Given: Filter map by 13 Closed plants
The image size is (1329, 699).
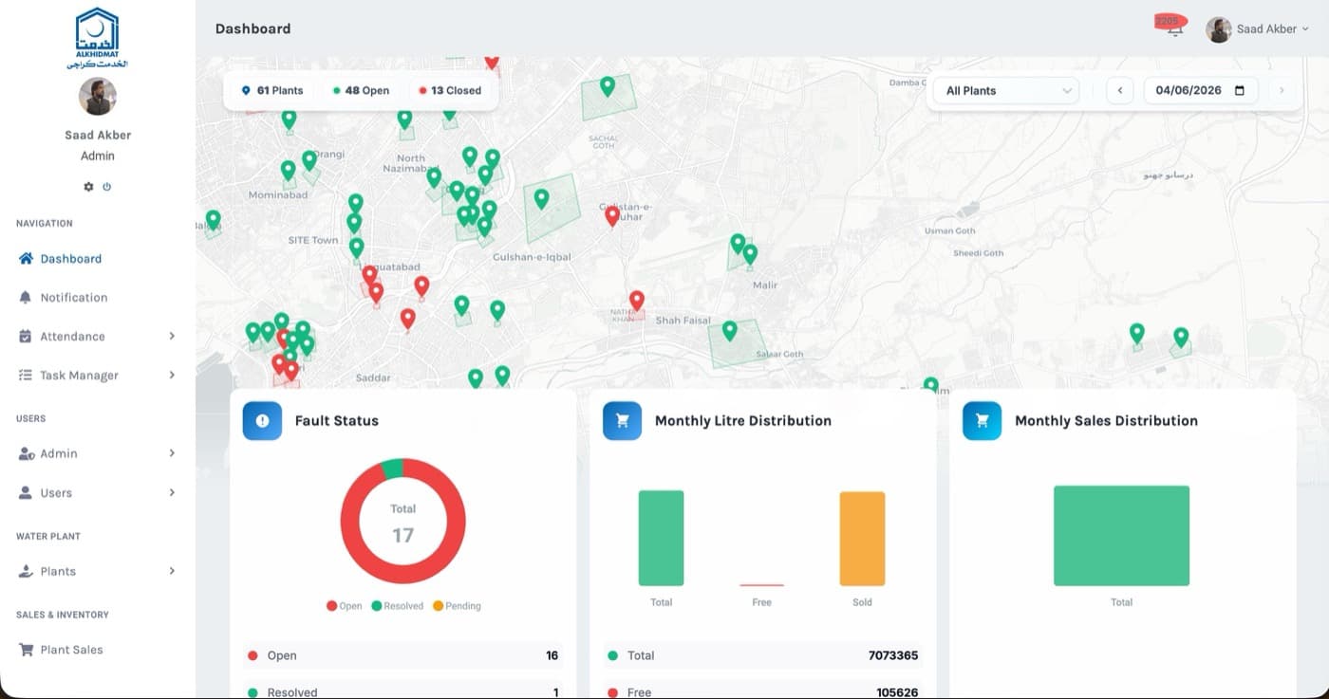Looking at the screenshot, I should (450, 90).
